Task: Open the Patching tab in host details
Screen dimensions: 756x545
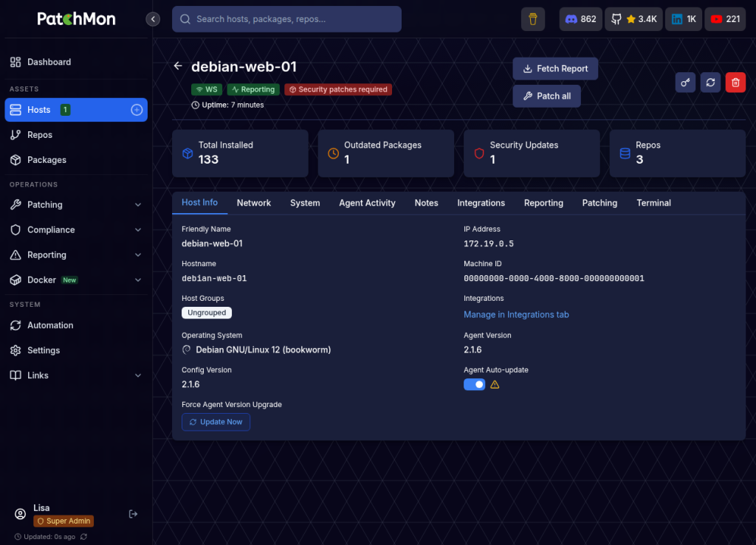Action: pos(599,203)
